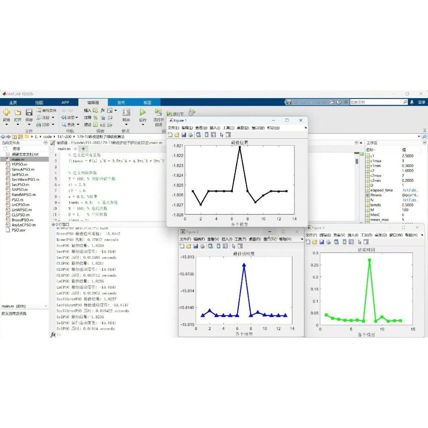Click the '151-200' folder in the address path
This screenshot has width=428, height=428.
point(64,137)
